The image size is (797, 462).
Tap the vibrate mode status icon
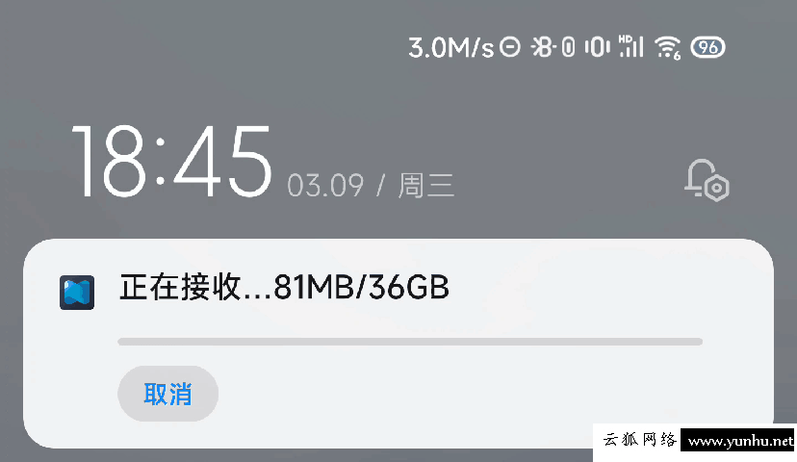(x=597, y=47)
